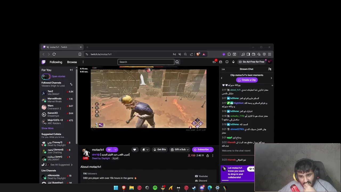Change followed channels sort order
Image resolution: width=341 pixels, height=192 pixels.
click(71, 84)
